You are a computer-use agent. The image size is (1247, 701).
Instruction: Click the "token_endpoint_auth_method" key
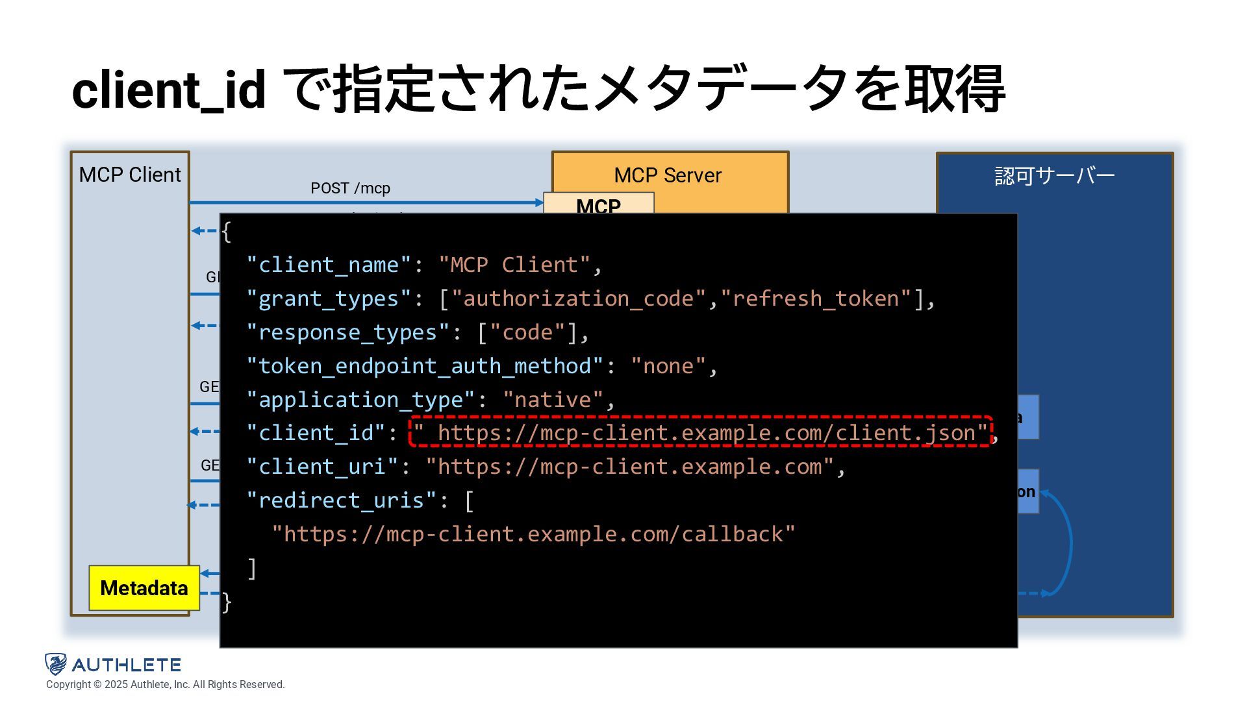click(x=425, y=366)
